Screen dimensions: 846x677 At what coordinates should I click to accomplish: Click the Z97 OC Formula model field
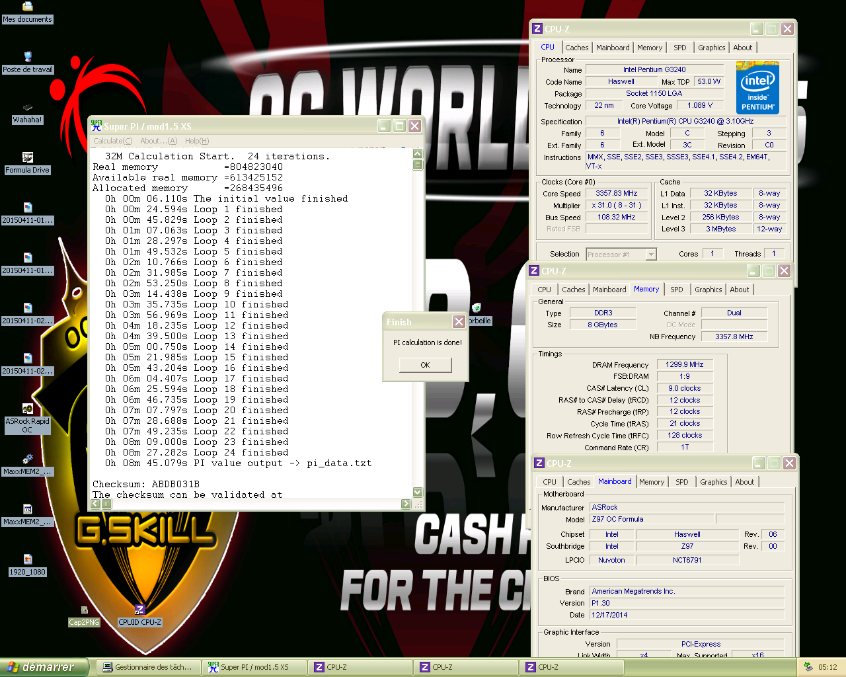[651, 519]
